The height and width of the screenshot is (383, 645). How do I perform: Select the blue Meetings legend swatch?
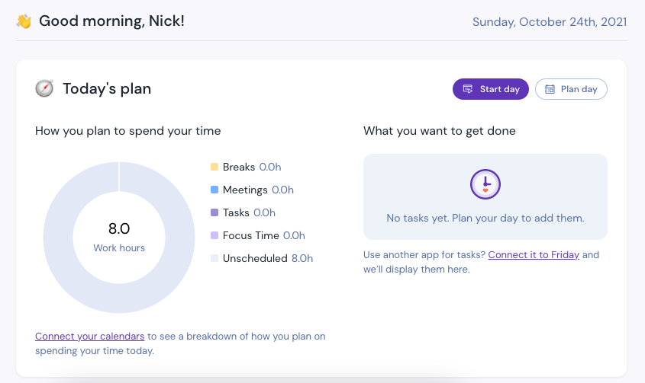point(214,190)
